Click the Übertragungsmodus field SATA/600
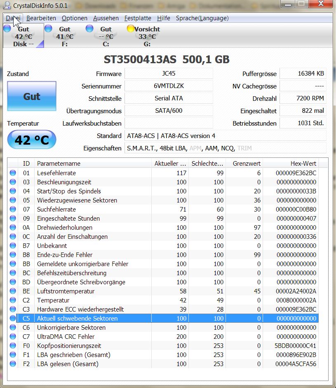This screenshot has width=336, height=388. click(169, 111)
